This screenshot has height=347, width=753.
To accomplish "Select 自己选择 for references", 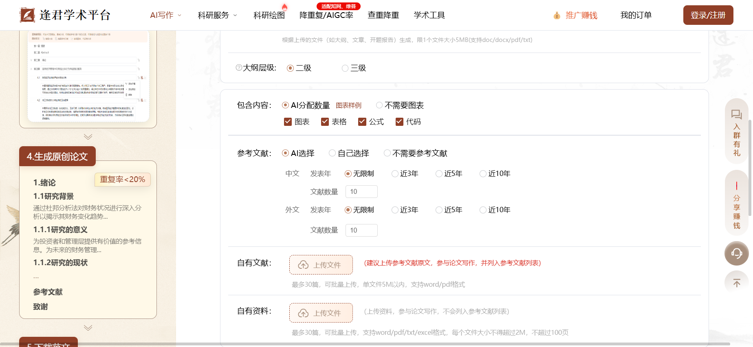I will point(332,153).
